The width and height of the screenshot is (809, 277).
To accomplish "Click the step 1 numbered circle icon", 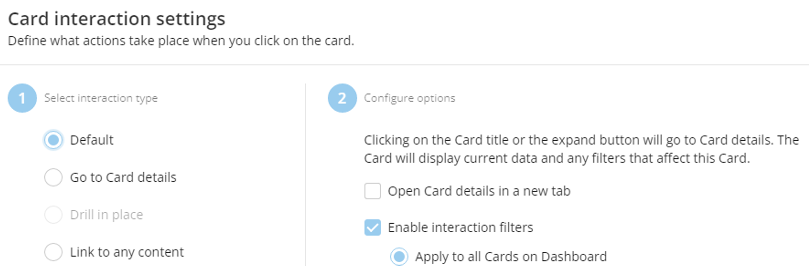I will [22, 98].
